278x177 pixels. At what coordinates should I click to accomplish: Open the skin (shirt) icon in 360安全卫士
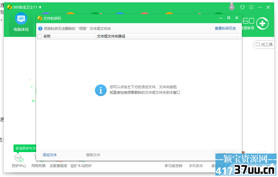pos(242,7)
